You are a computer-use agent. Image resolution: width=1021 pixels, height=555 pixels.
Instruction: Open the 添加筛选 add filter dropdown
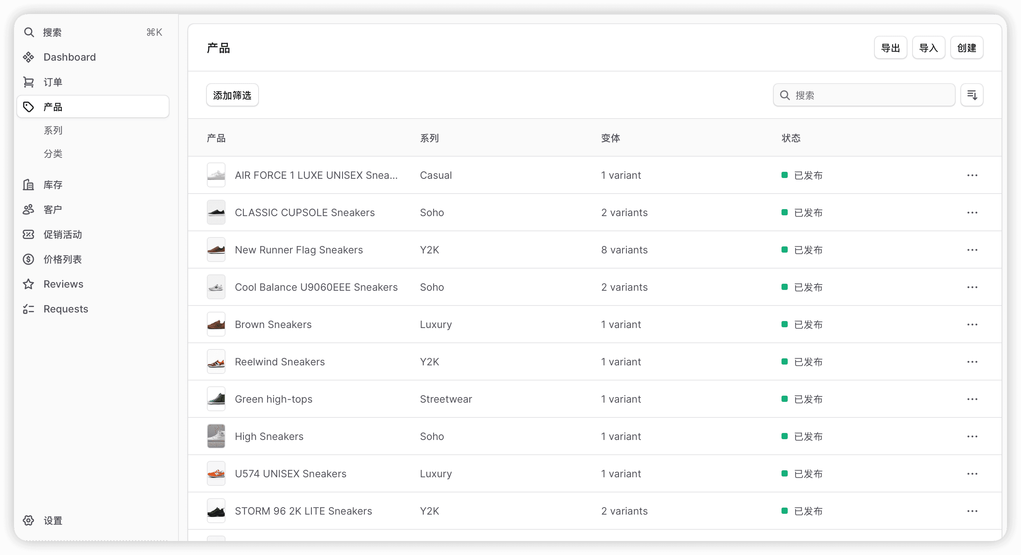click(x=232, y=95)
